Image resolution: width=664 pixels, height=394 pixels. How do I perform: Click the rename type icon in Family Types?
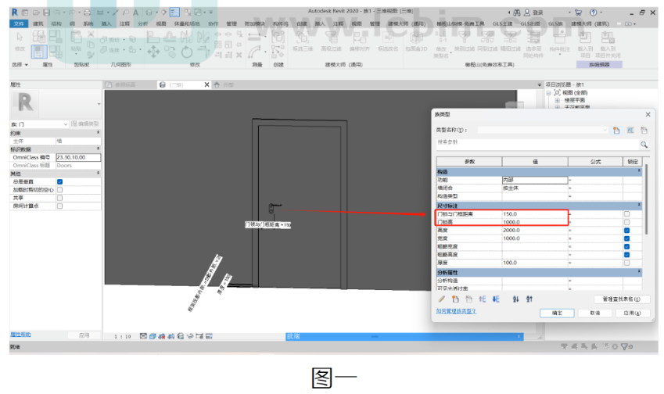(630, 131)
